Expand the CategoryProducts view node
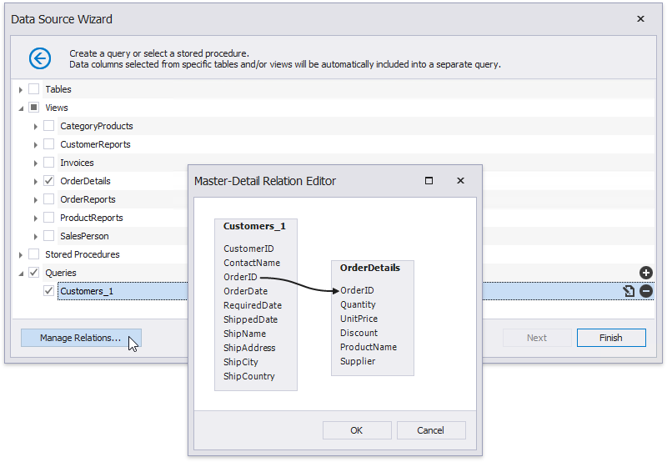Image resolution: width=667 pixels, height=462 pixels. pyautogui.click(x=36, y=126)
